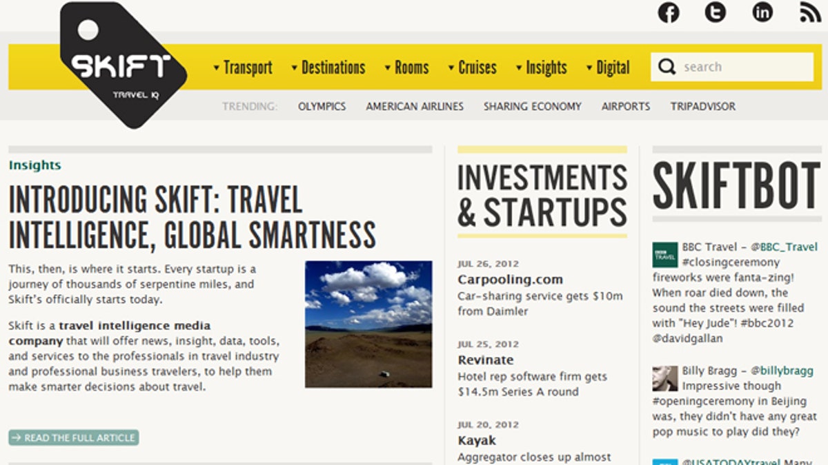Open the RSS feed icon

pos(810,12)
